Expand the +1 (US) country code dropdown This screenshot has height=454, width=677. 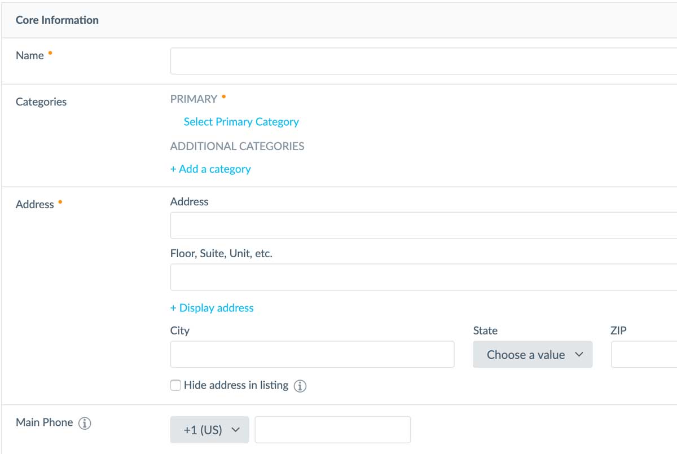(209, 430)
